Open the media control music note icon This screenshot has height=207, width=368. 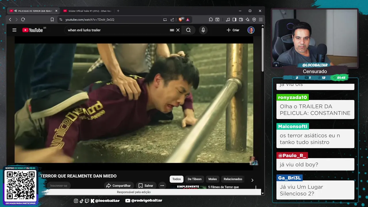tap(228, 20)
